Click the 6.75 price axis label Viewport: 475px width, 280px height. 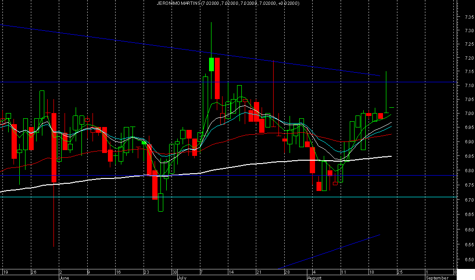coord(470,185)
